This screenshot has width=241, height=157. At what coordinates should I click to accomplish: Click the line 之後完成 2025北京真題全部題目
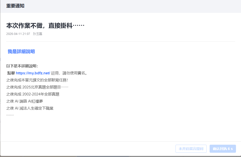click(37, 87)
